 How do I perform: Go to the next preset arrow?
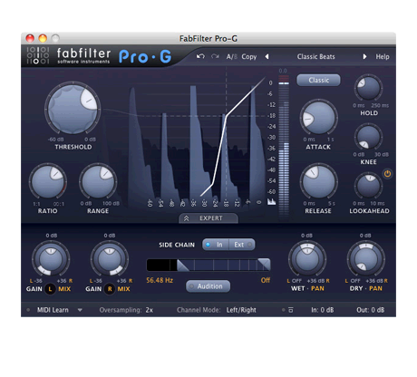click(x=364, y=56)
